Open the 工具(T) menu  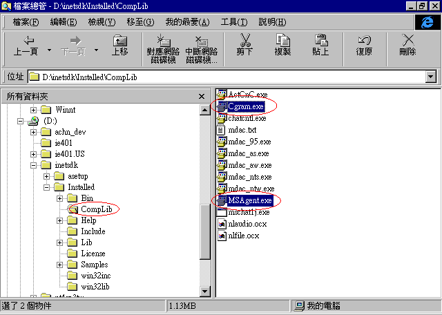pos(233,22)
